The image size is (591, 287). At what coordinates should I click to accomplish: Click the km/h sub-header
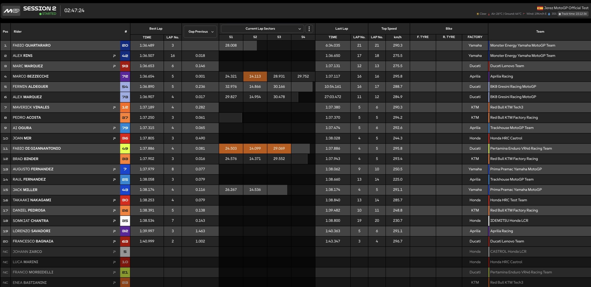(x=398, y=37)
